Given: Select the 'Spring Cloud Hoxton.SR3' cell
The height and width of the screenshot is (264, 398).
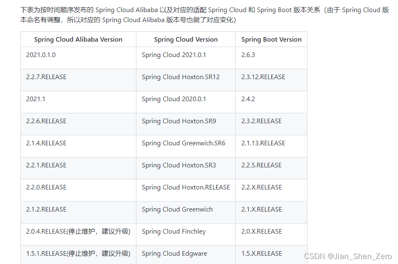Looking at the screenshot, I should [x=186, y=168].
